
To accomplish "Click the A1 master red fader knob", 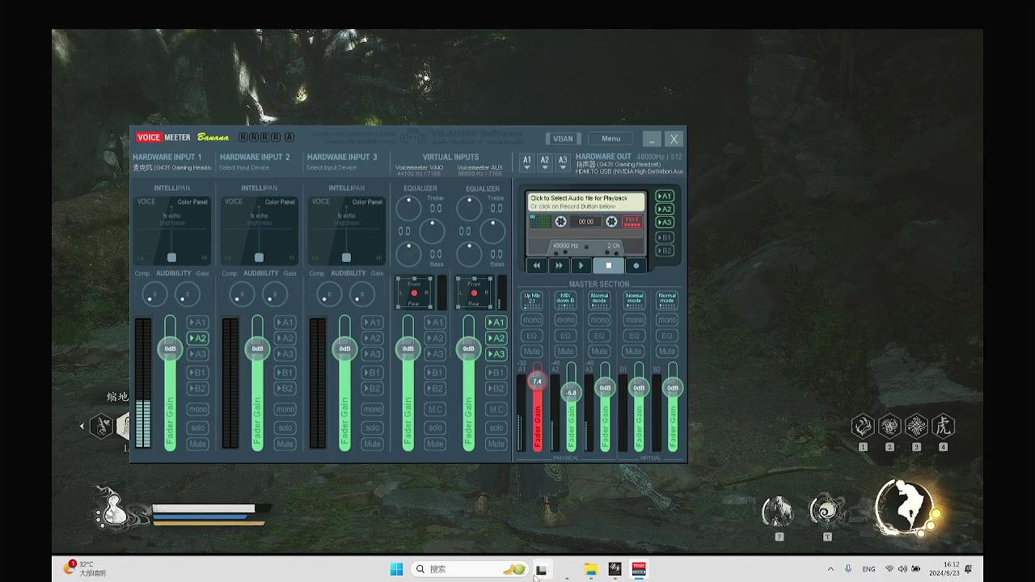I will (537, 382).
